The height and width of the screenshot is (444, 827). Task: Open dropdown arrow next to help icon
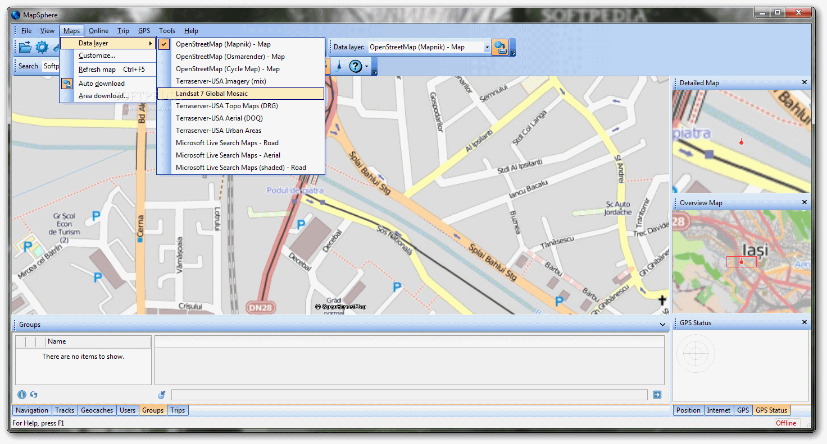pos(366,67)
